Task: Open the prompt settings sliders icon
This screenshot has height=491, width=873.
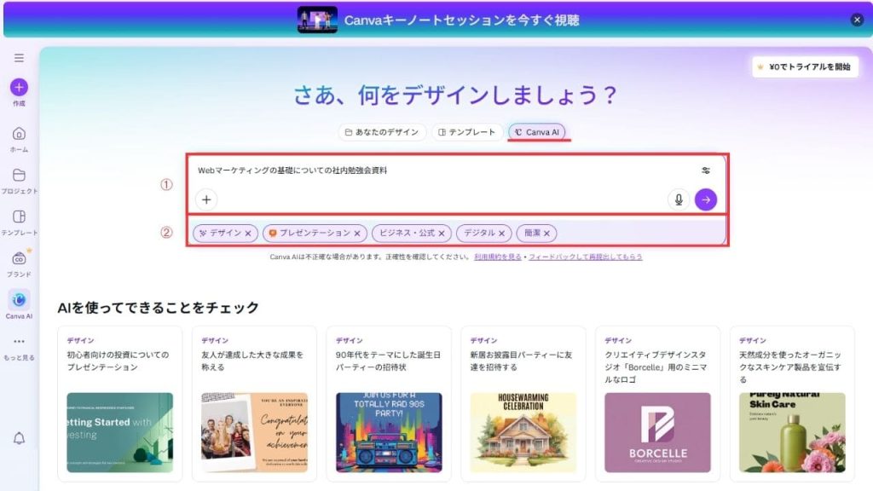Action: [x=706, y=170]
